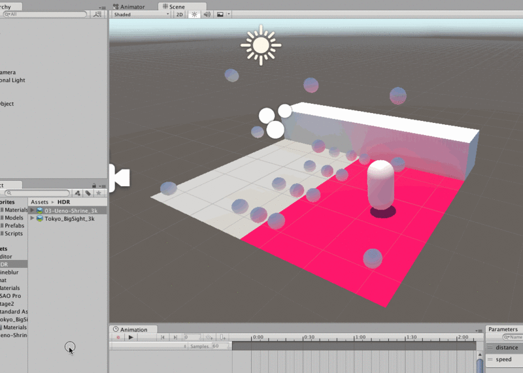Select Directional Light in Hierarchy
Image resolution: width=523 pixels, height=373 pixels.
[x=12, y=80]
